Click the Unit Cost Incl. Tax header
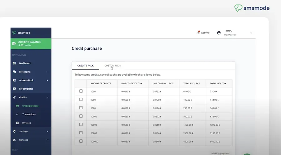The width and height of the screenshot is (281, 155). [x=163, y=83]
